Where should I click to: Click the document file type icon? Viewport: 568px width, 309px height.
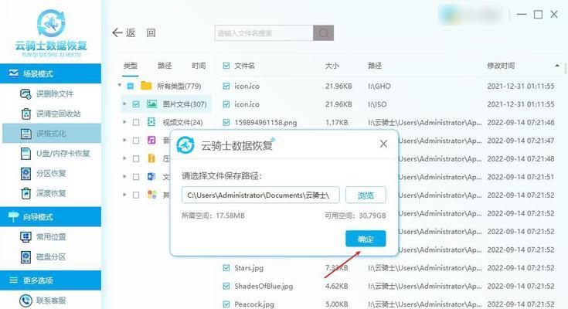(151, 176)
